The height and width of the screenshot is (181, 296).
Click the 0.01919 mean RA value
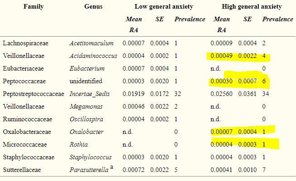tap(132, 94)
